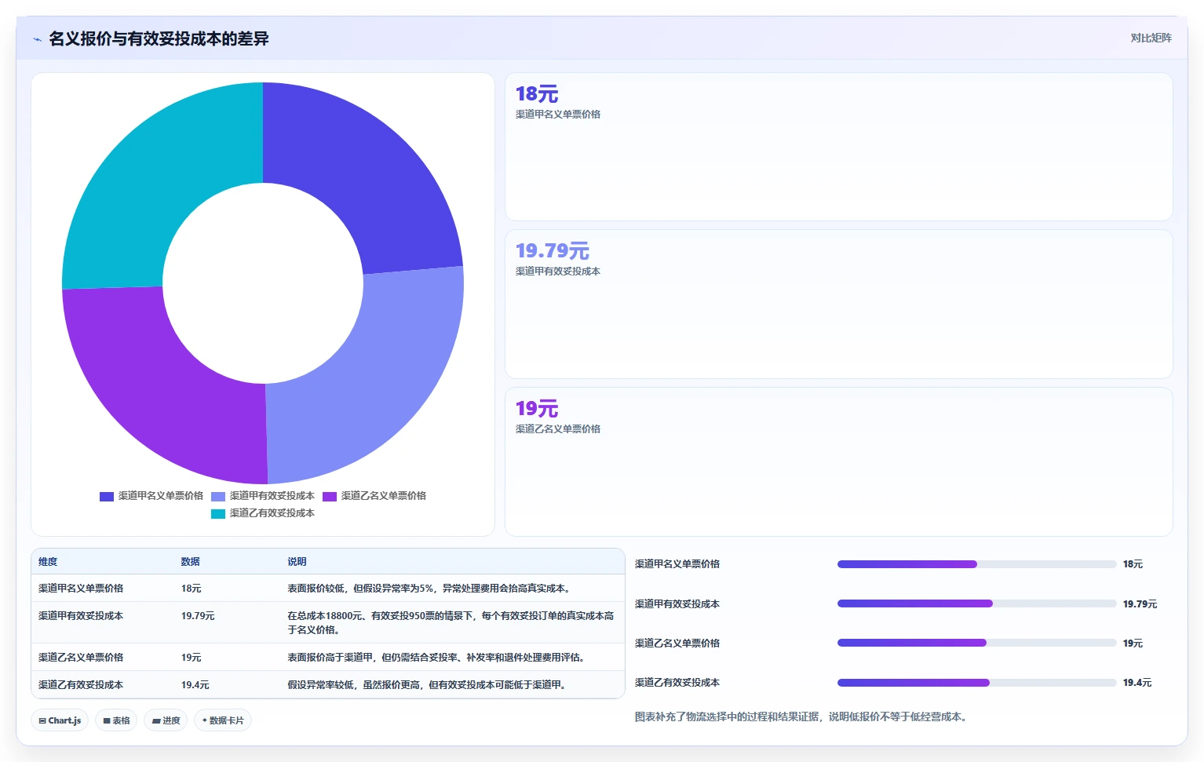This screenshot has height=762, width=1204.
Task: Toggle legend swatch for 渠道甲有效妥投成本
Action: [x=218, y=496]
